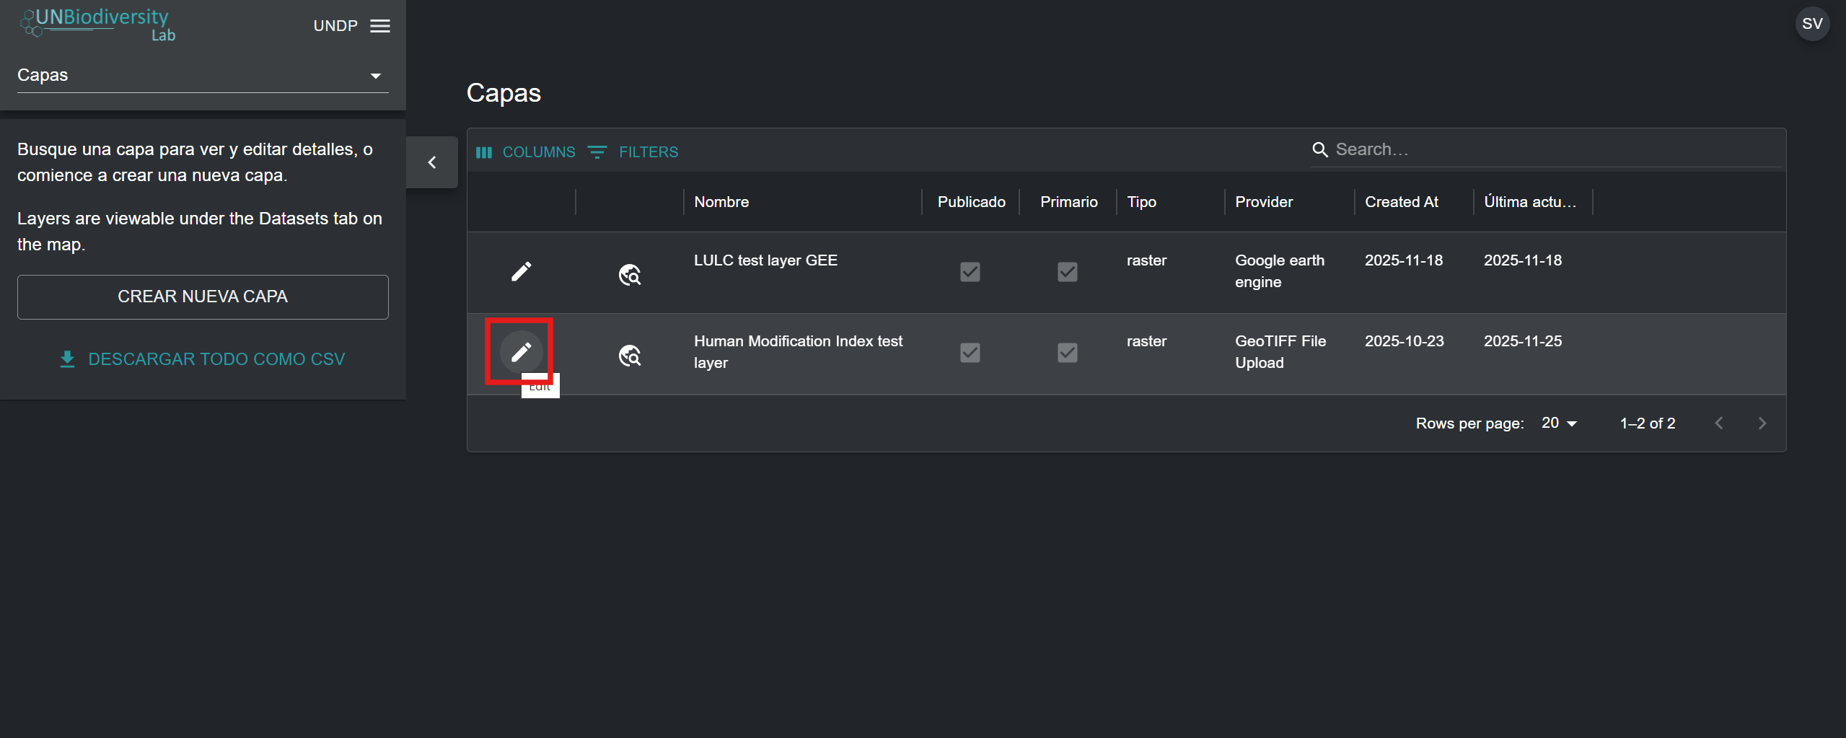The width and height of the screenshot is (1846, 738).
Task: Collapse the sidebar with the left chevron
Action: [x=432, y=162]
